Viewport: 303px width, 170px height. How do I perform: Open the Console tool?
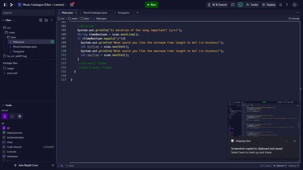(x=12, y=152)
